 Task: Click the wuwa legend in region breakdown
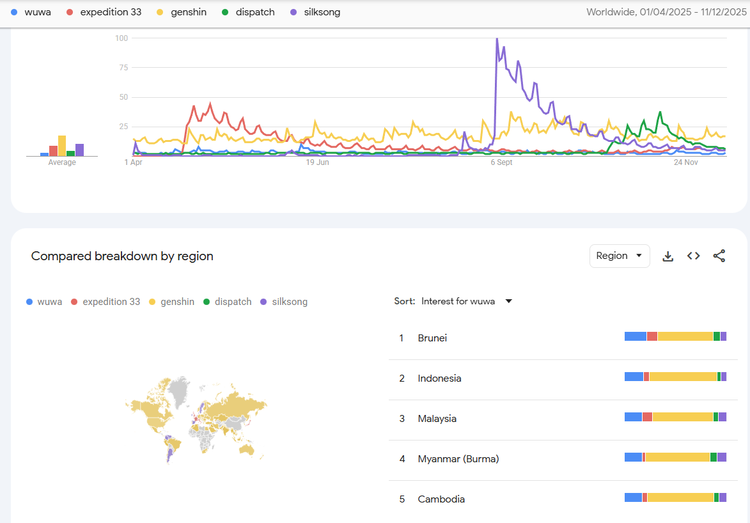pos(44,302)
